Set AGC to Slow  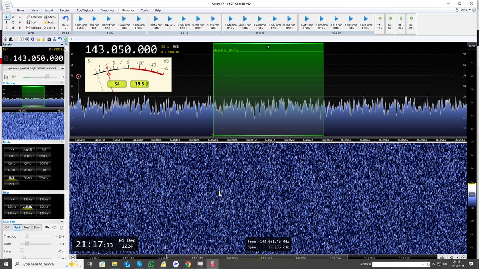click(36, 228)
